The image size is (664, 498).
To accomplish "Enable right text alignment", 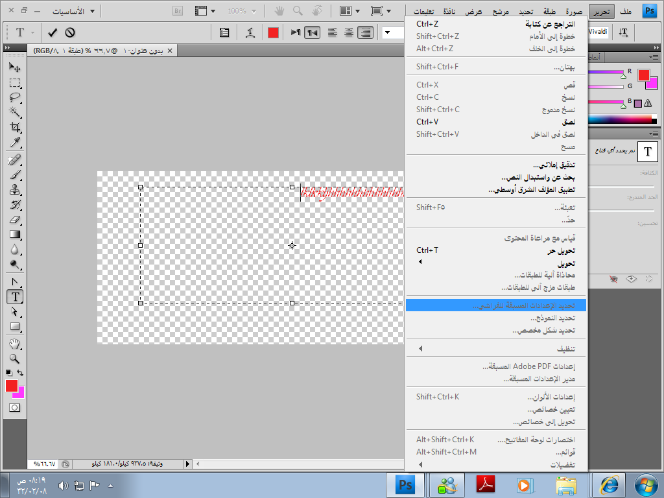I will tap(366, 32).
